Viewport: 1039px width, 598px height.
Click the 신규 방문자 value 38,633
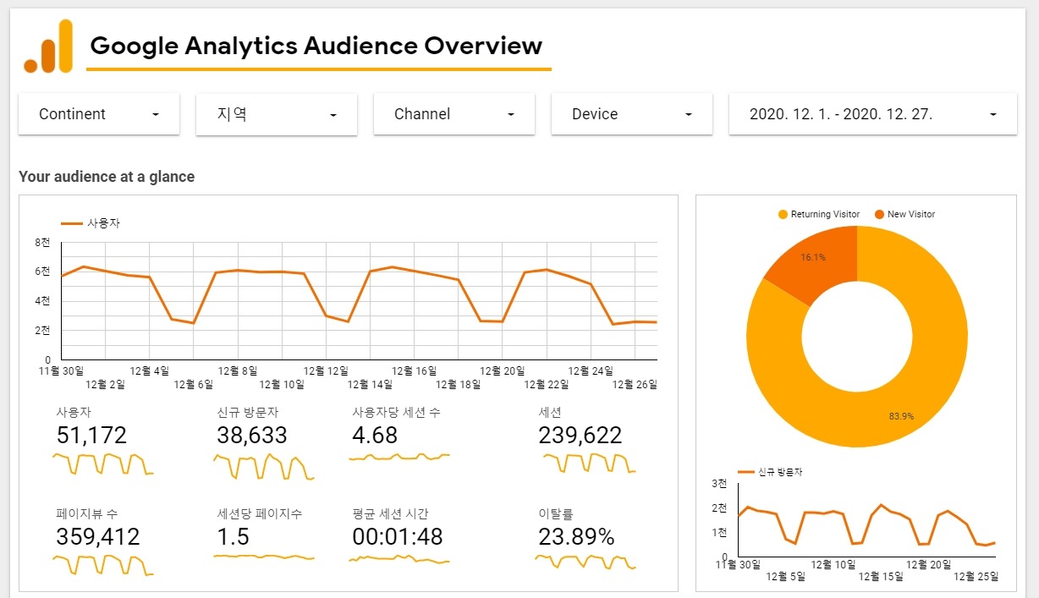(x=252, y=436)
